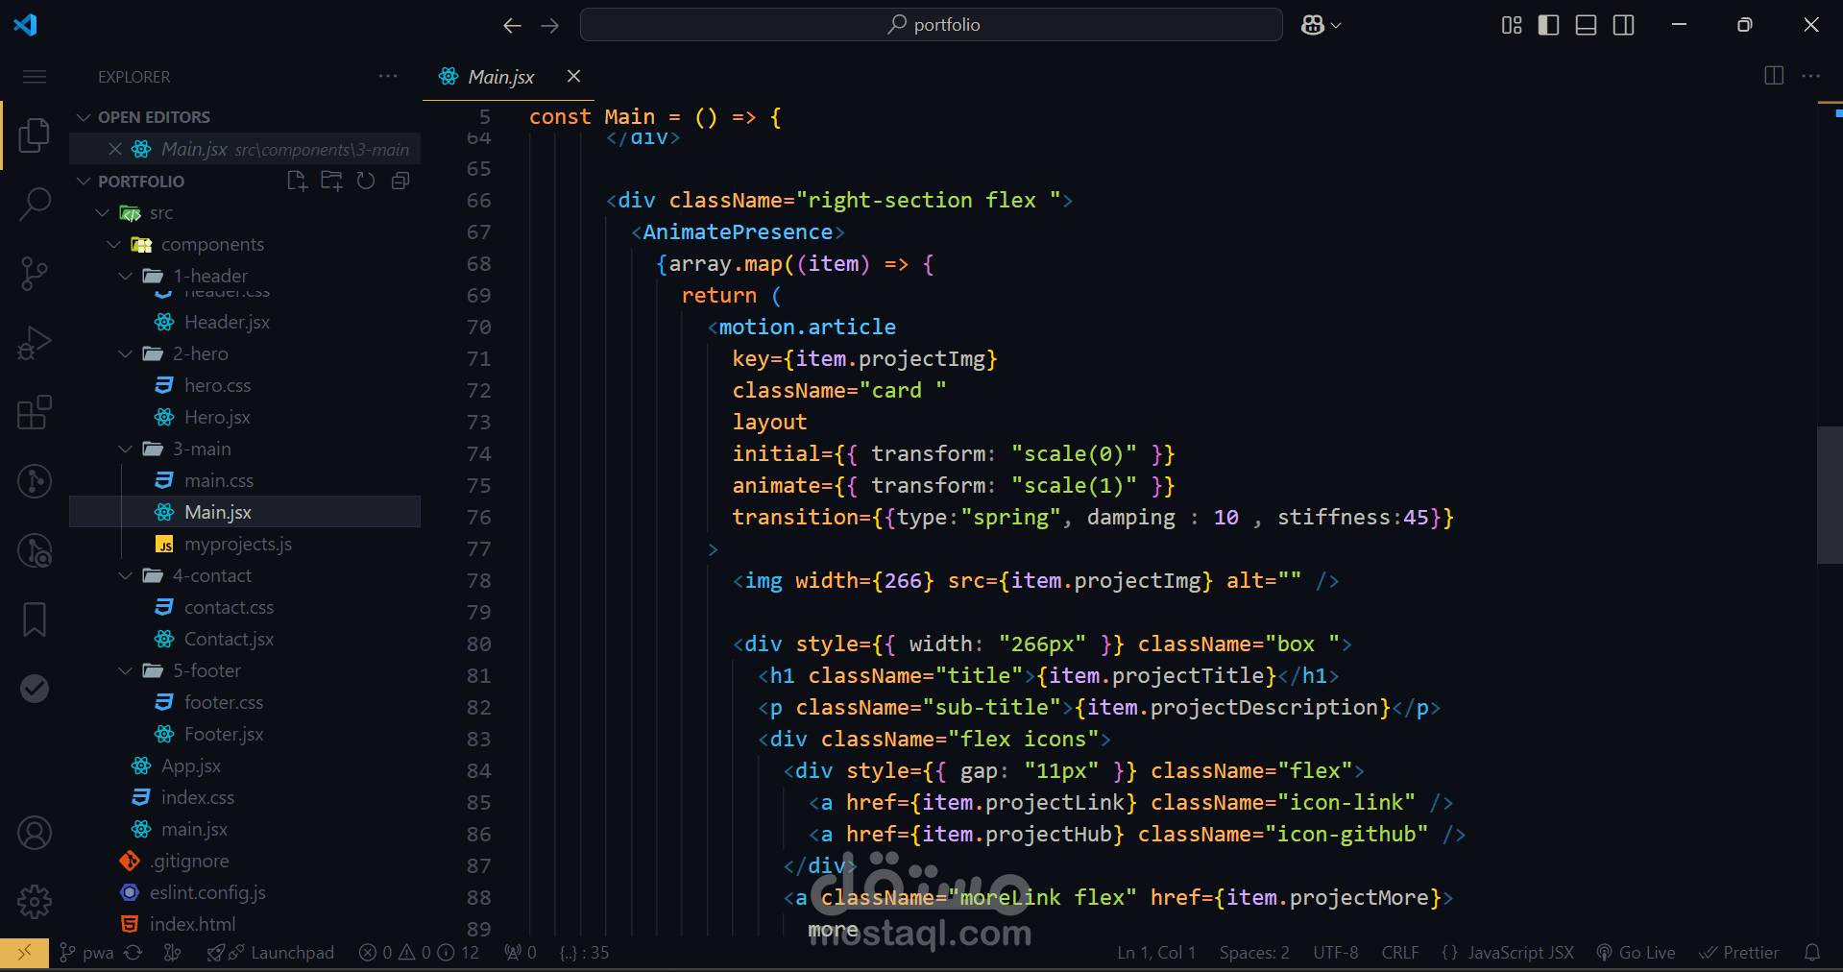Screen dimensions: 1843x972
Task: Open myprojects.js file
Action: (238, 545)
